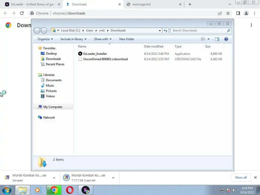Open Chrome three-dot main menu
This screenshot has height=195, width=260.
tap(254, 13)
